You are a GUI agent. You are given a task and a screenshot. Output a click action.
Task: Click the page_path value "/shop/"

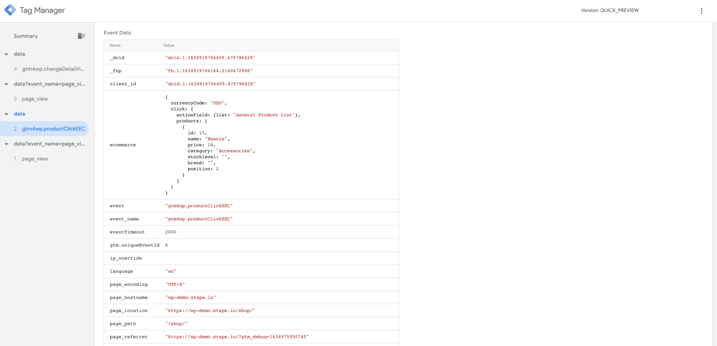176,323
